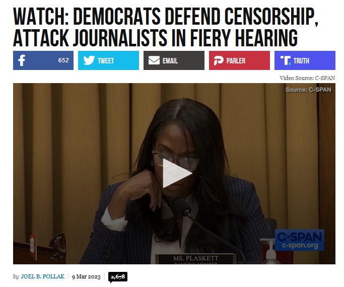Viewport: 344px width, 287px height.
Task: Send article with the EMAIL button
Action: point(174,60)
